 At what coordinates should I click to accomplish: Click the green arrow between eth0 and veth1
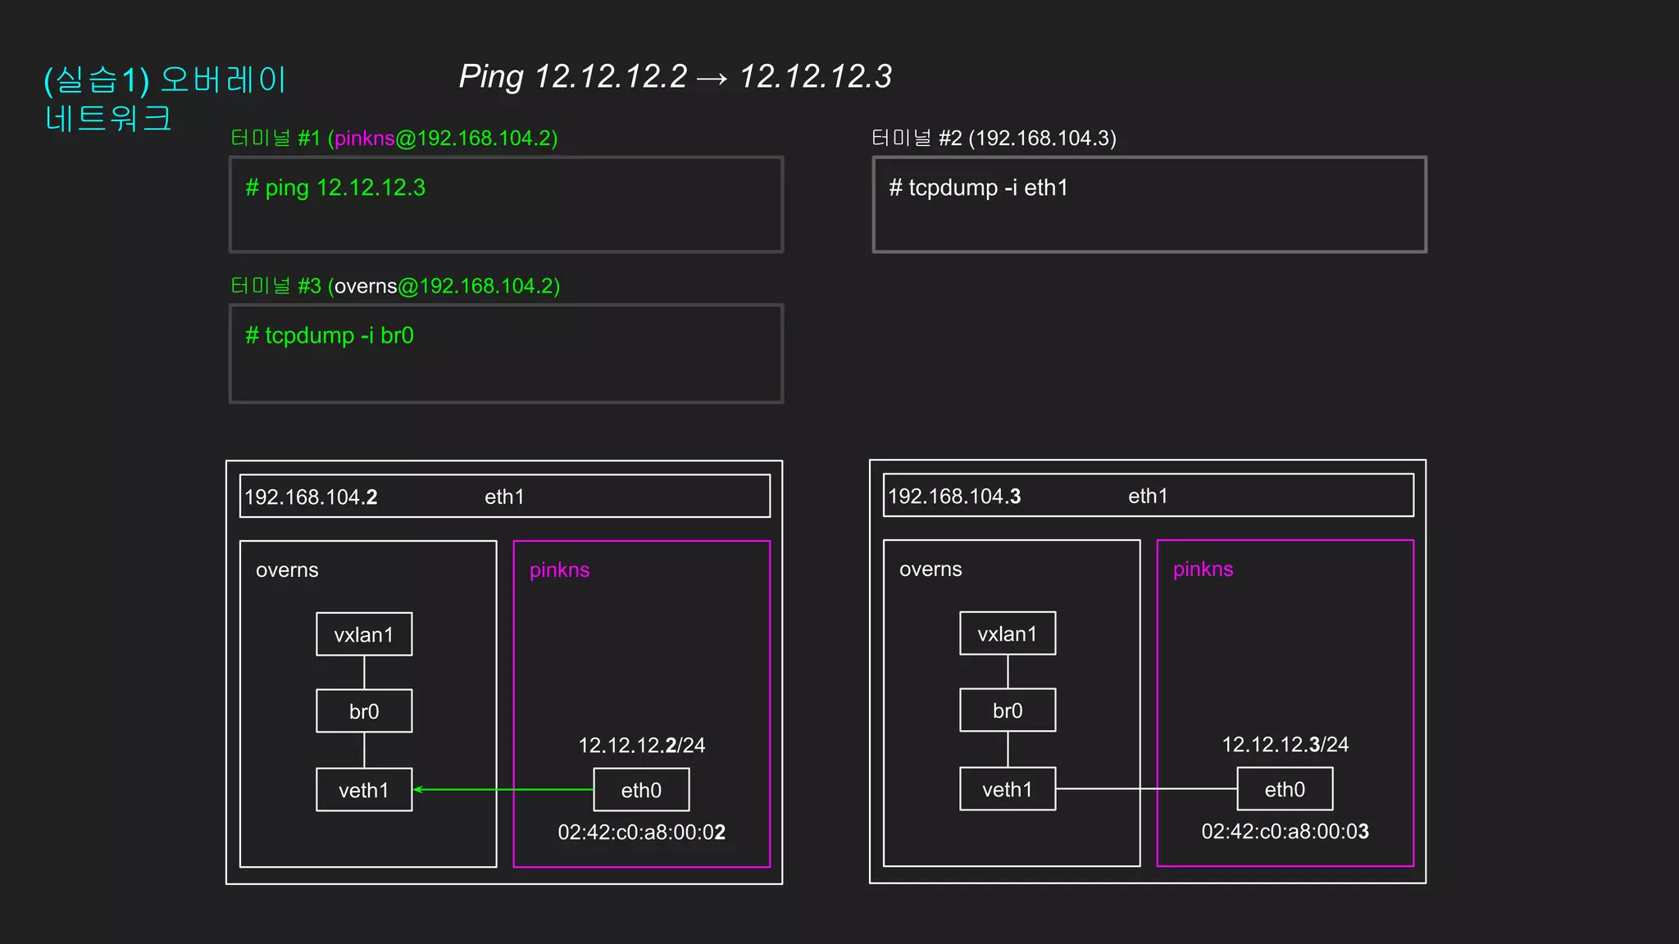click(x=503, y=790)
